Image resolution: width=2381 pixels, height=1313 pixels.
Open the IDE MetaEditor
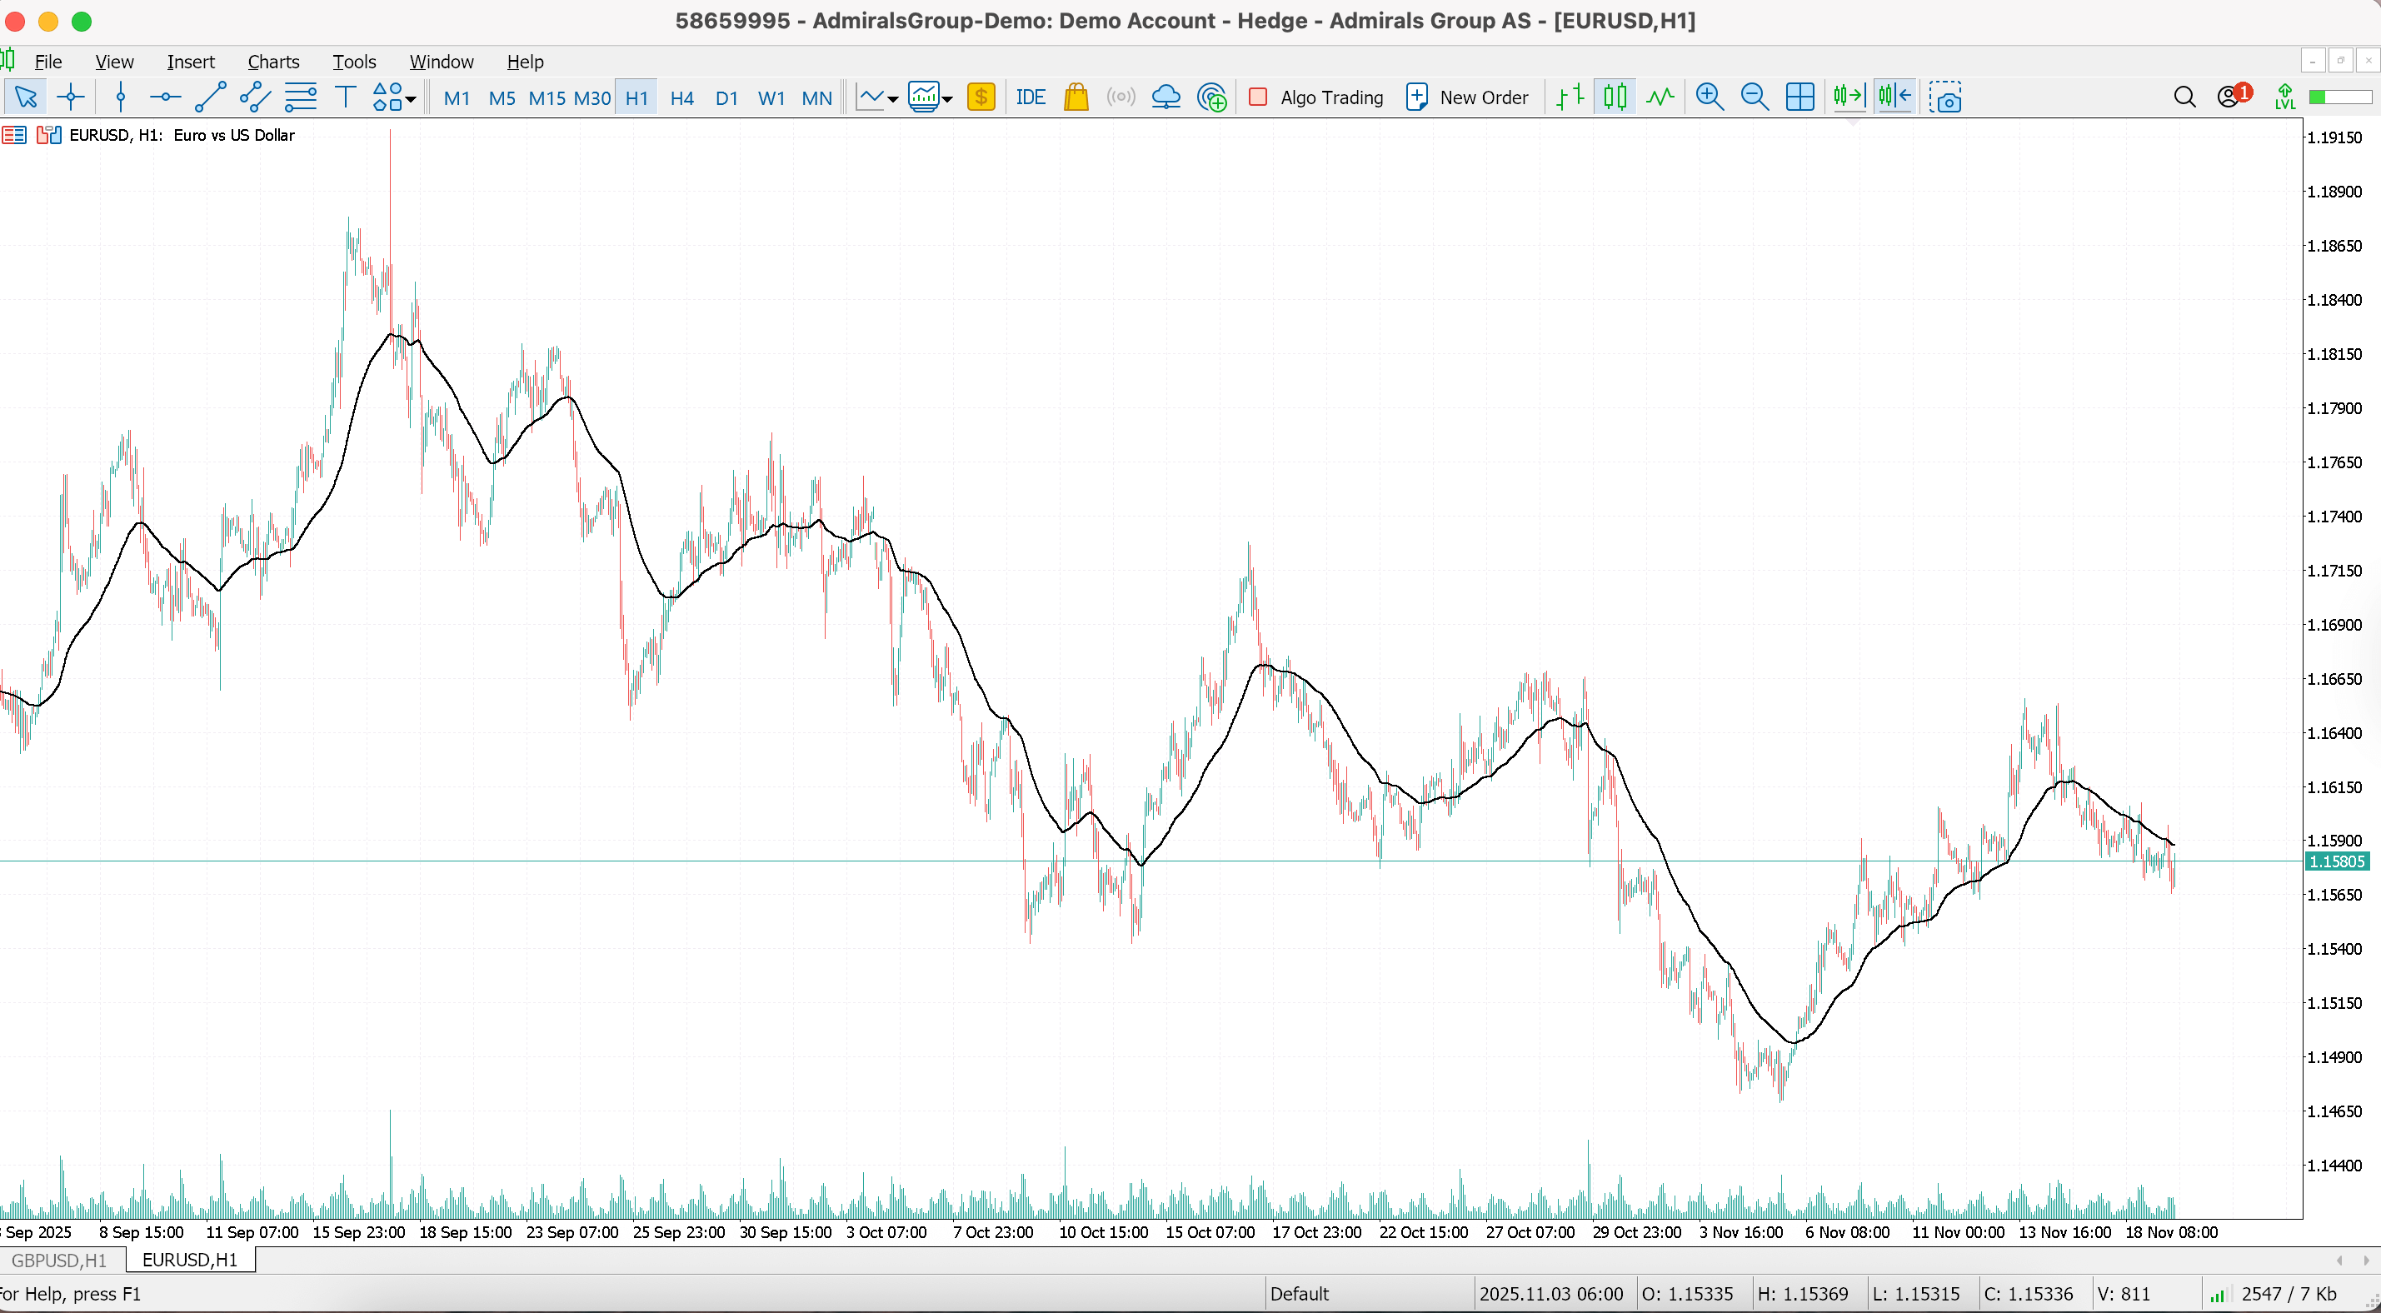point(1031,97)
